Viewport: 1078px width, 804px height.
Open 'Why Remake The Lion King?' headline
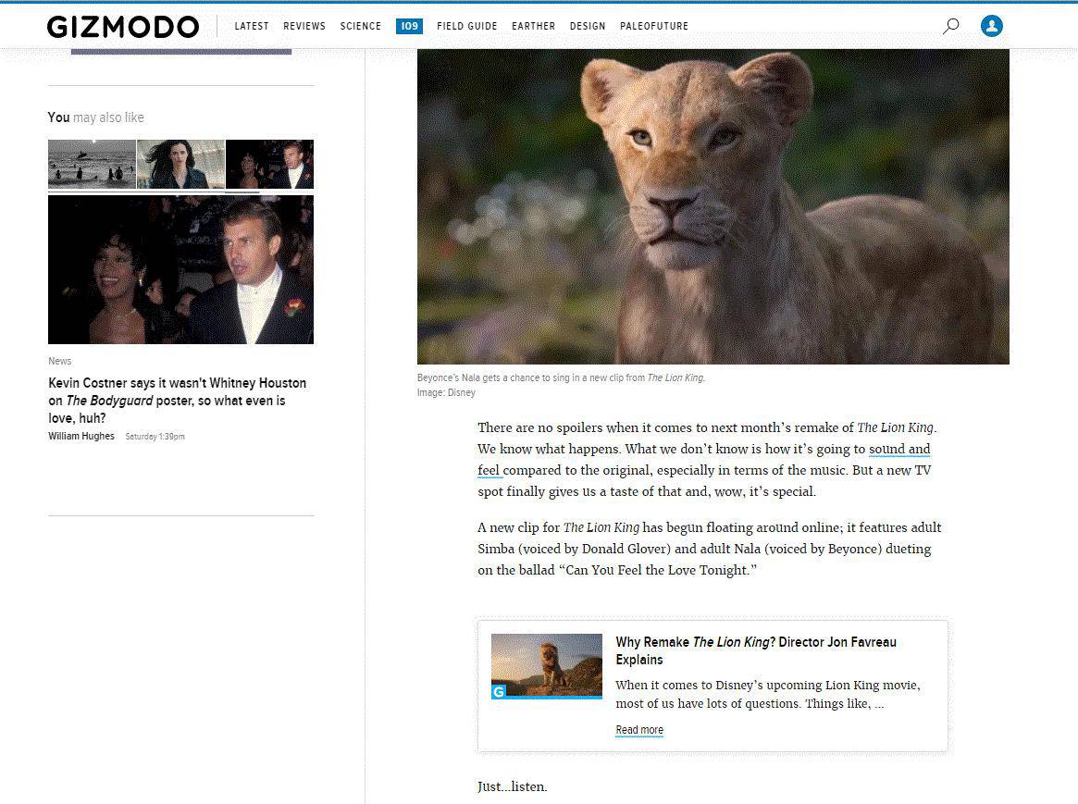coord(756,650)
